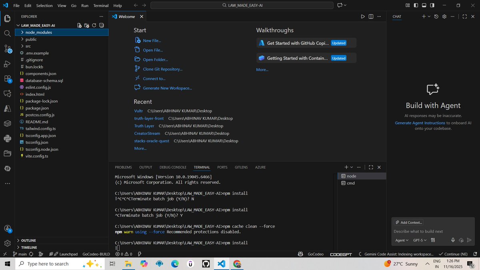480x270 pixels.
Task: Collapse the LAW_MADE_EASY-AI root folder
Action: [x=38, y=25]
